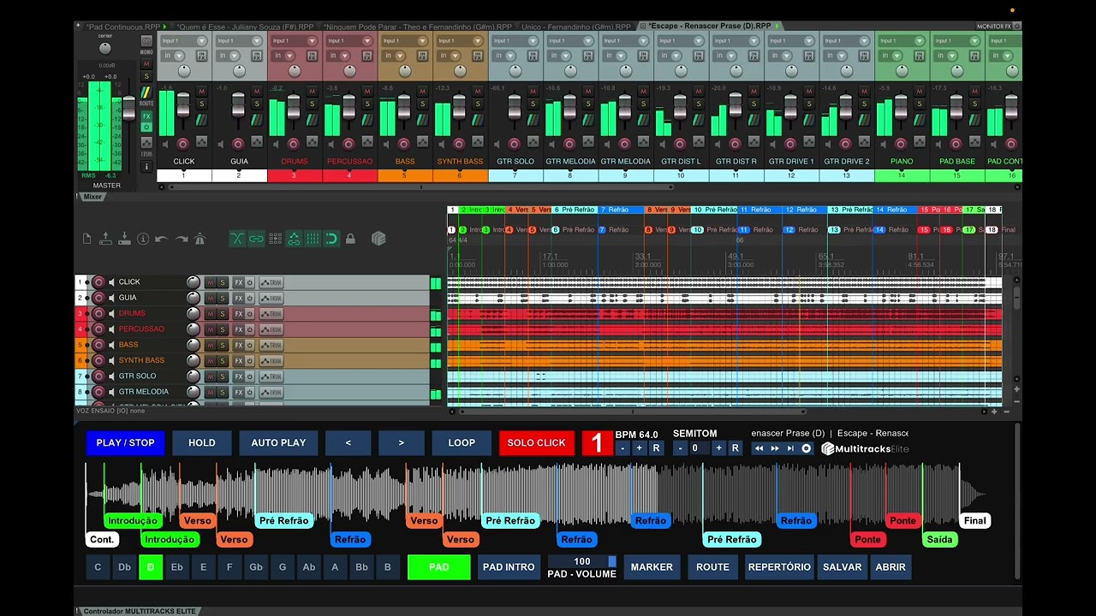Click the metronome toolbar icon

200,240
